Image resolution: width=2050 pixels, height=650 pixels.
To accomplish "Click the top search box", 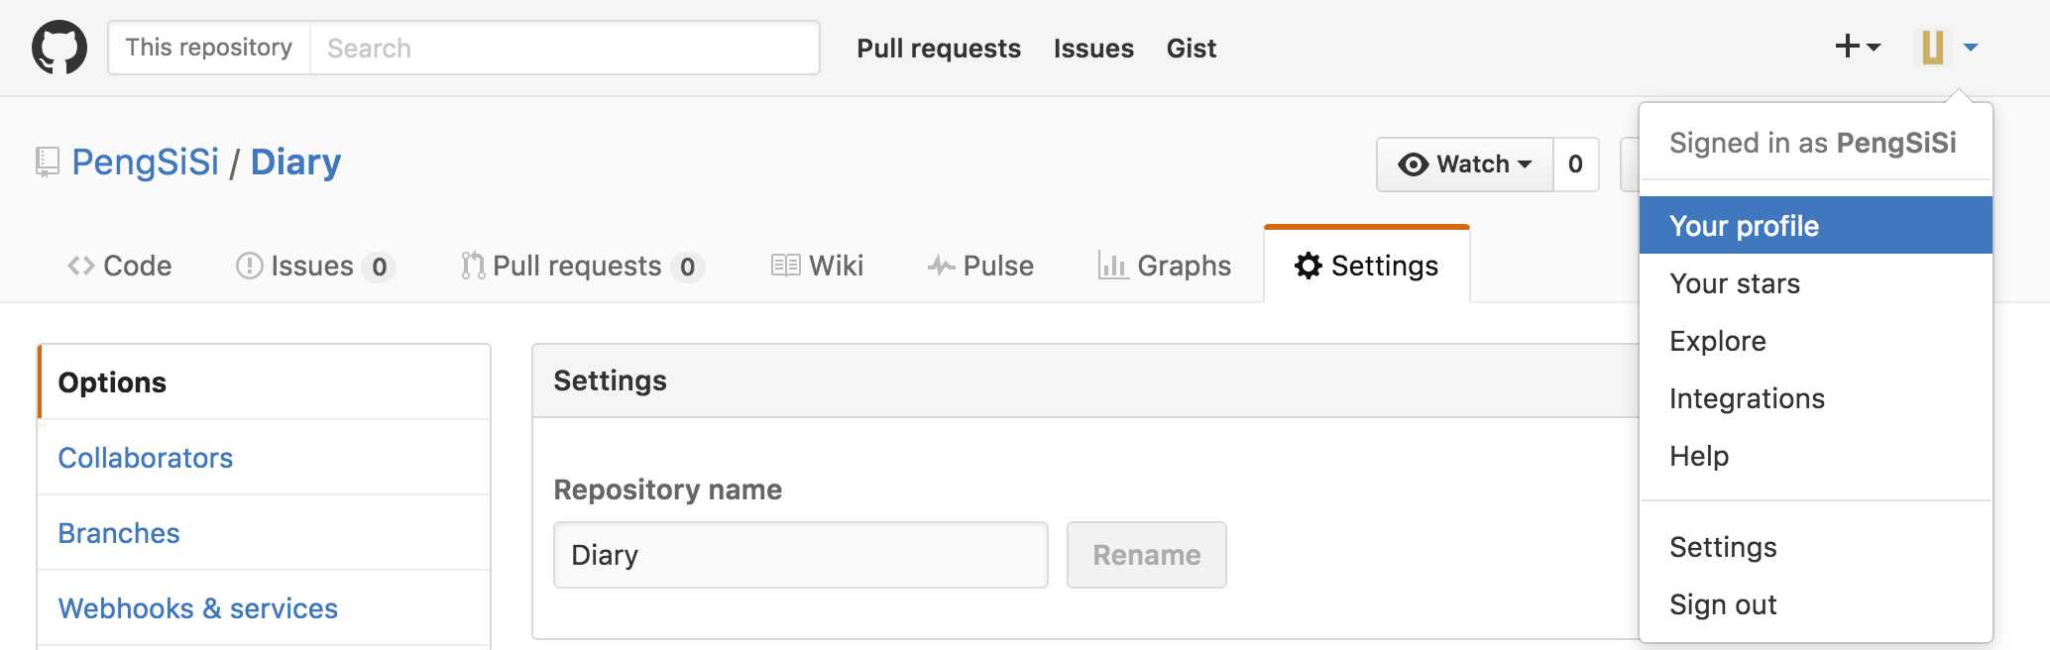I will [565, 48].
